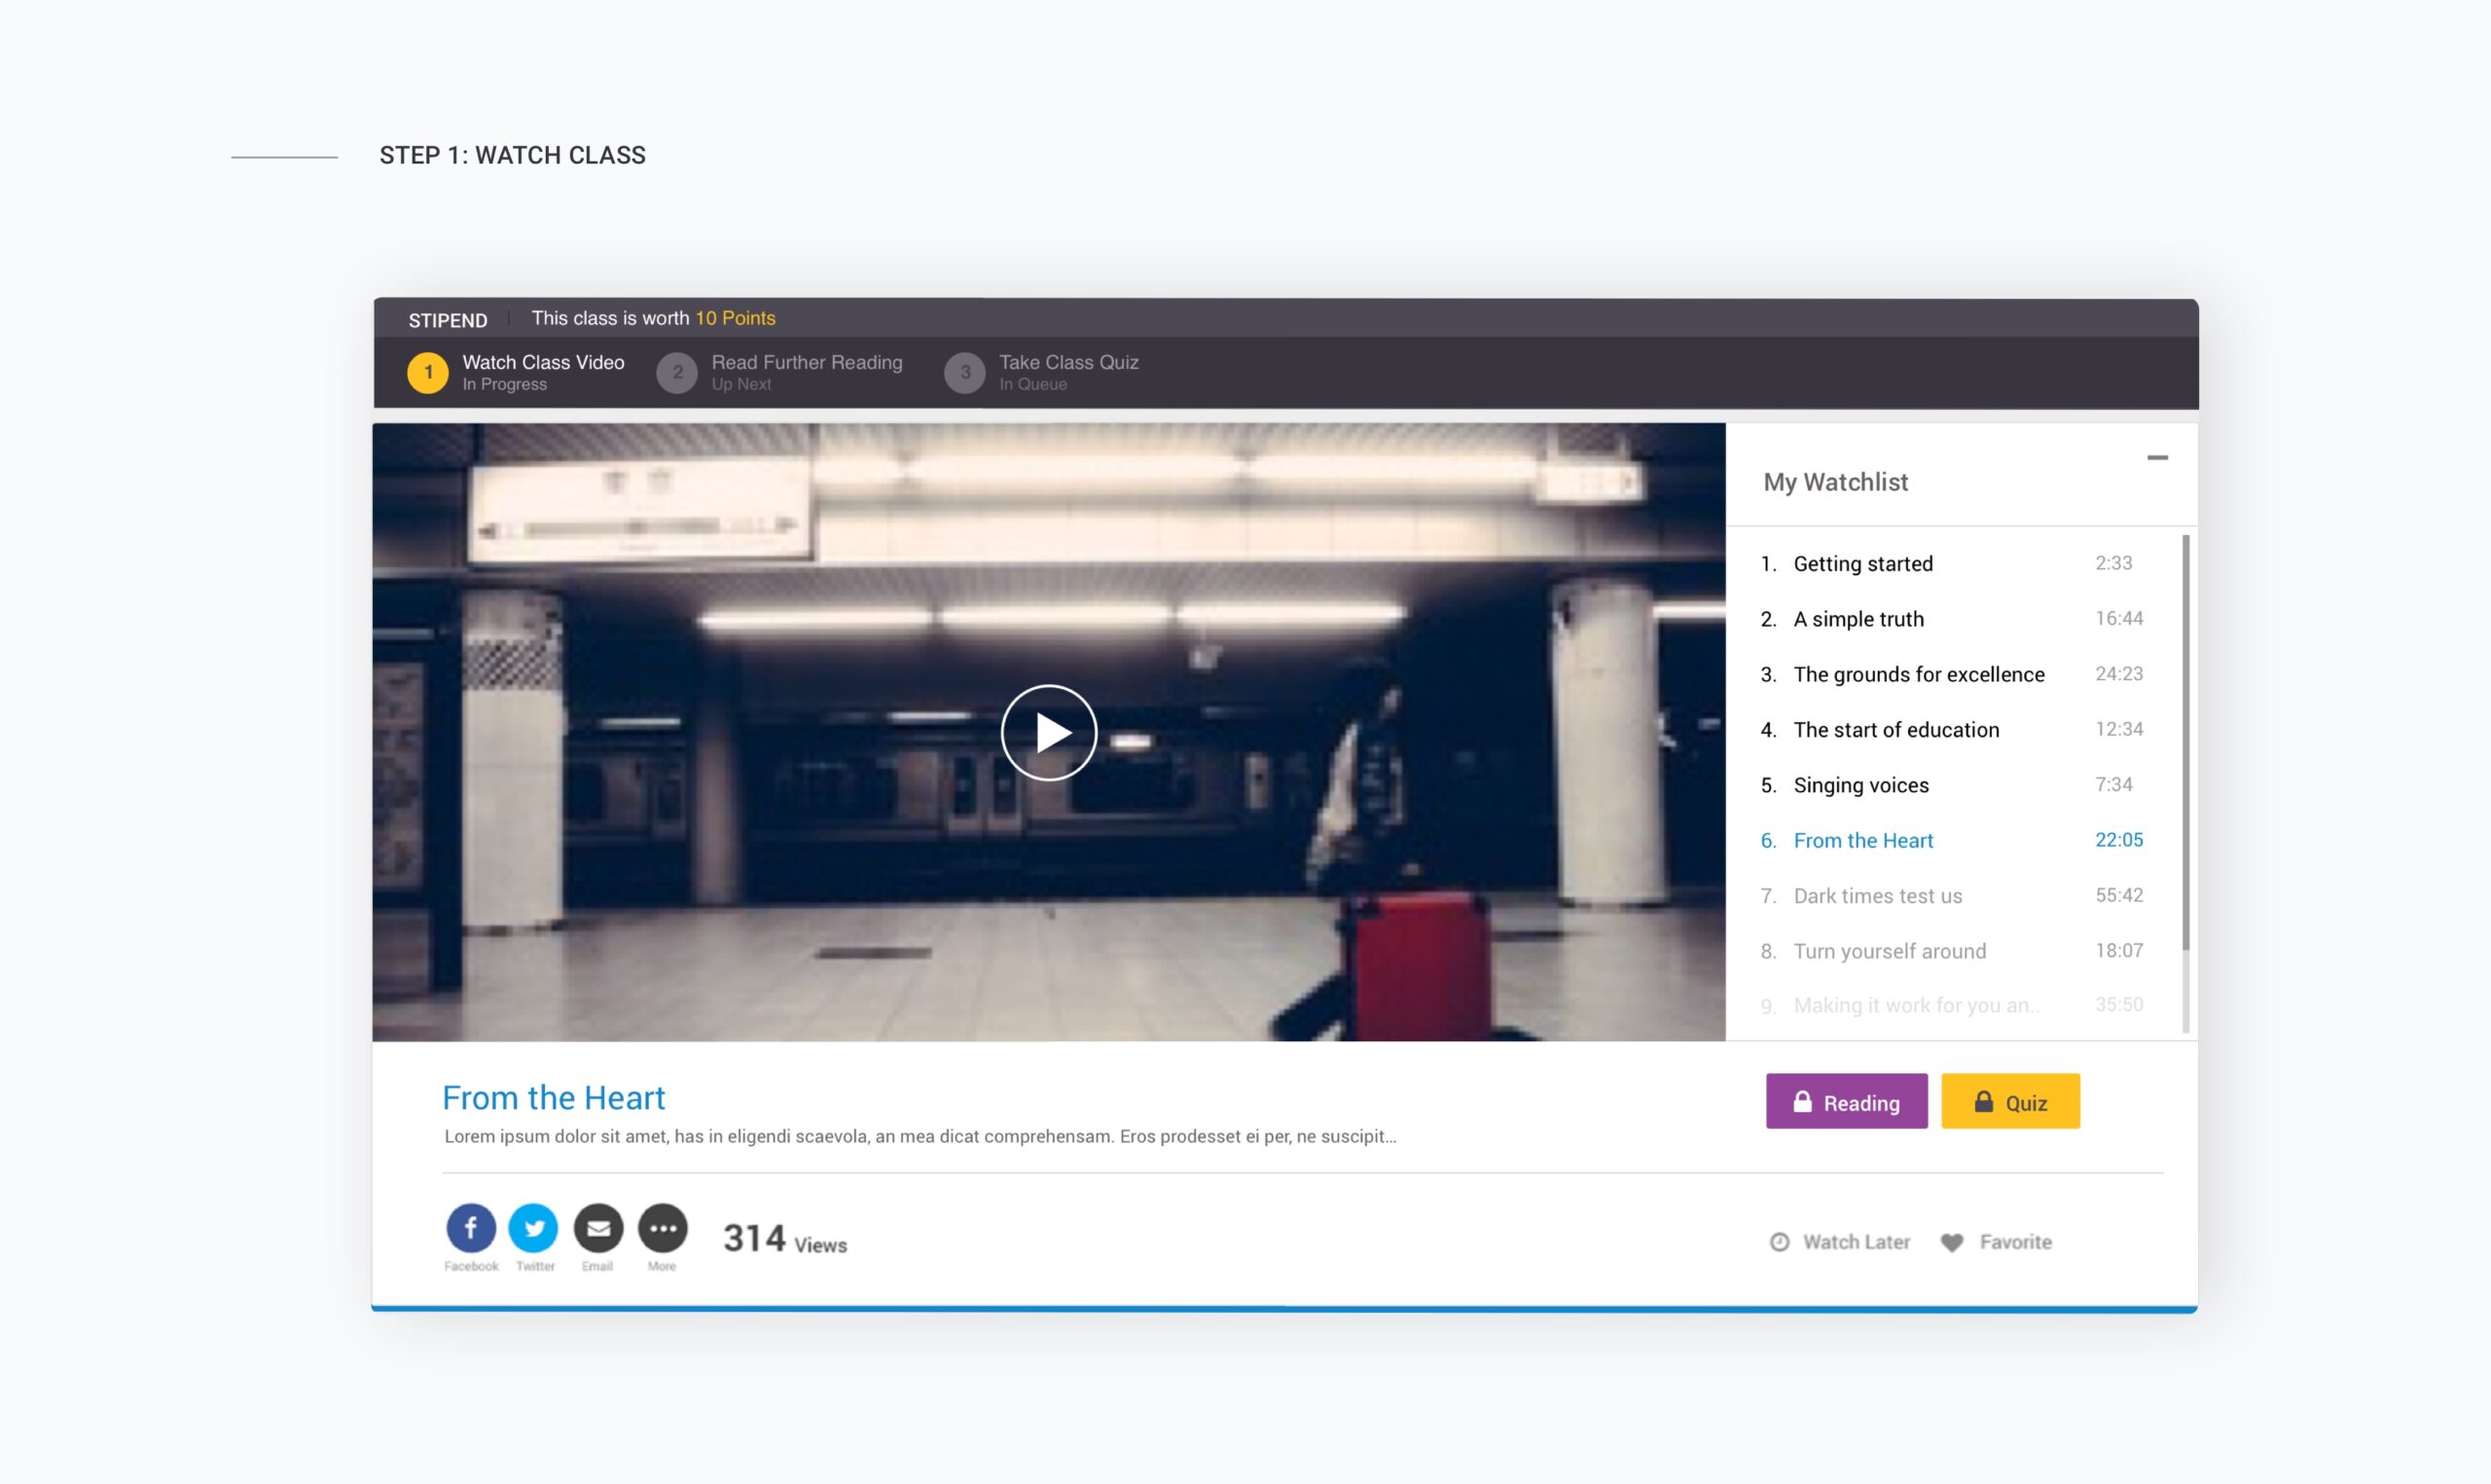Screen dimensions: 2491x1484
Task: Click the 55:42 duration
Action: tap(2119, 895)
